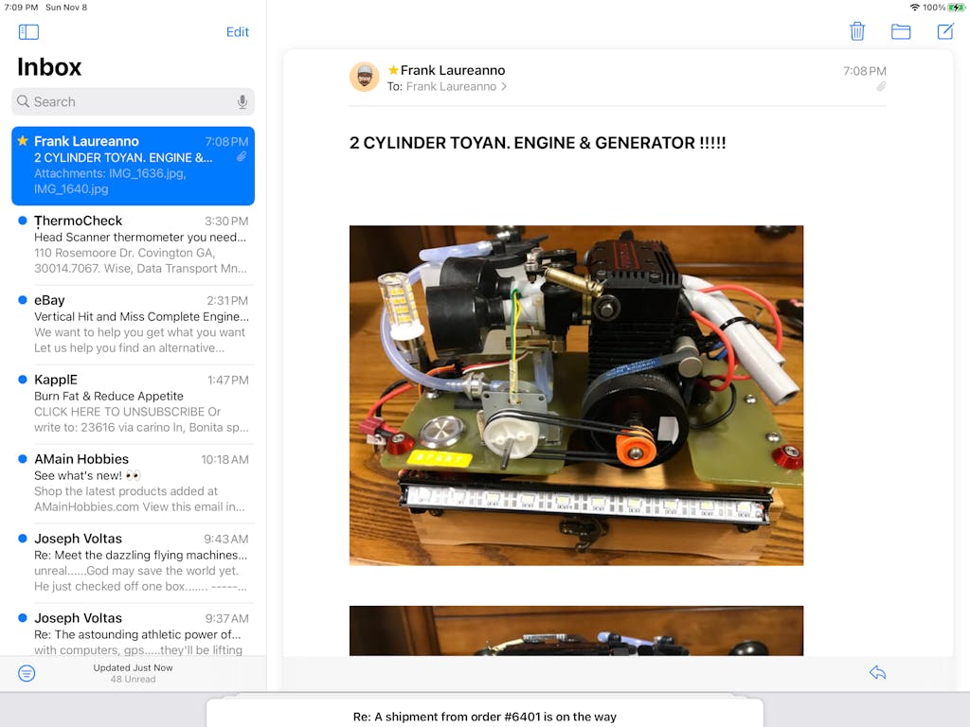970x727 pixels.
Task: Click Edit in the Inbox header
Action: pyautogui.click(x=238, y=32)
